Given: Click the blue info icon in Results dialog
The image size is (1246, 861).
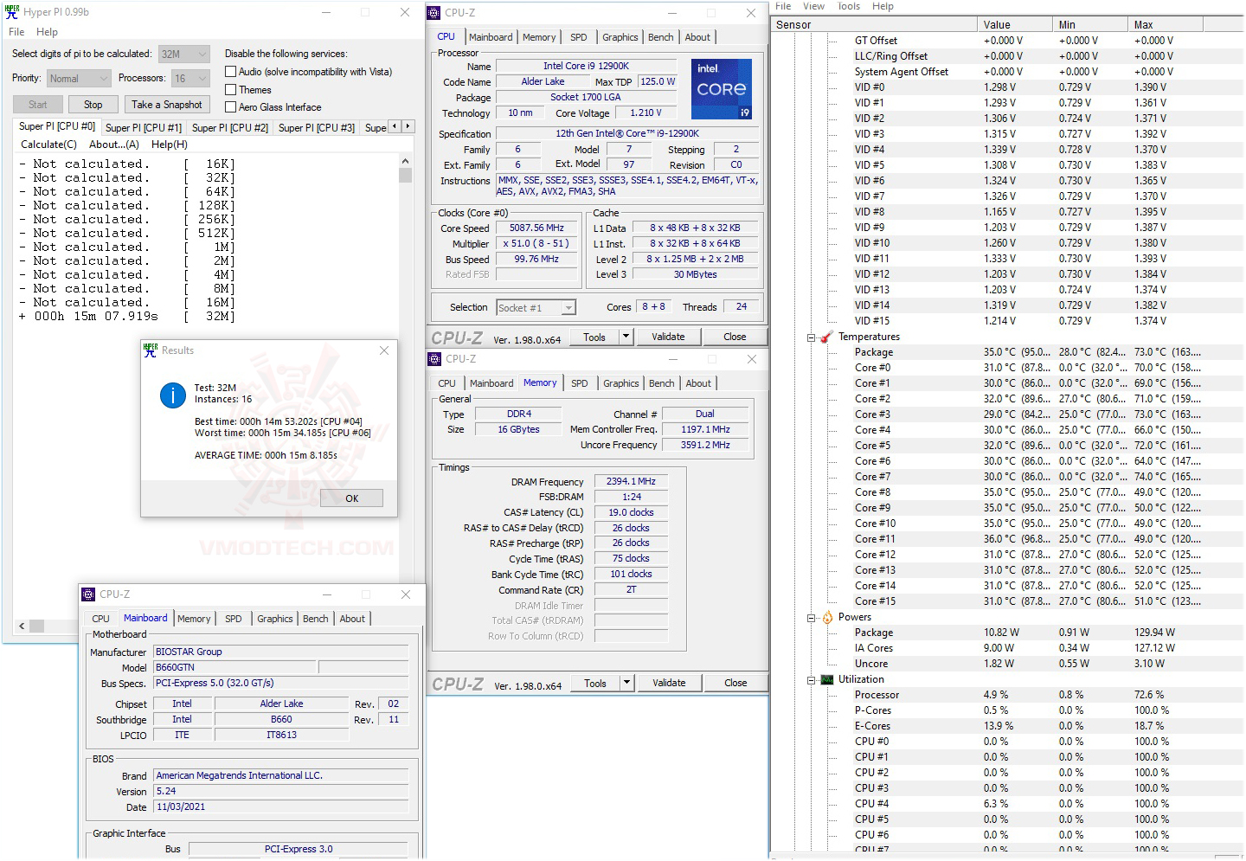Looking at the screenshot, I should (173, 395).
